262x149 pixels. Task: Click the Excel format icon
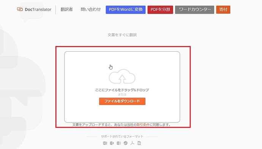pos(118,143)
